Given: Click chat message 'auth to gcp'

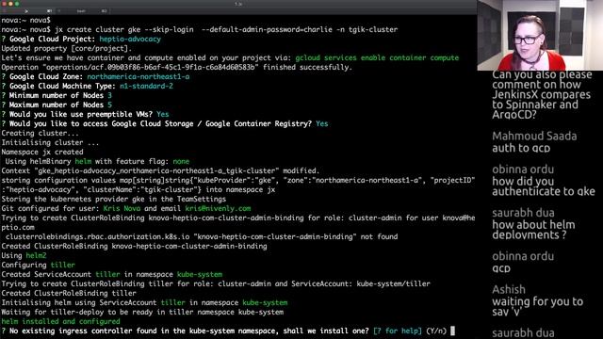Looking at the screenshot, I should coord(521,148).
